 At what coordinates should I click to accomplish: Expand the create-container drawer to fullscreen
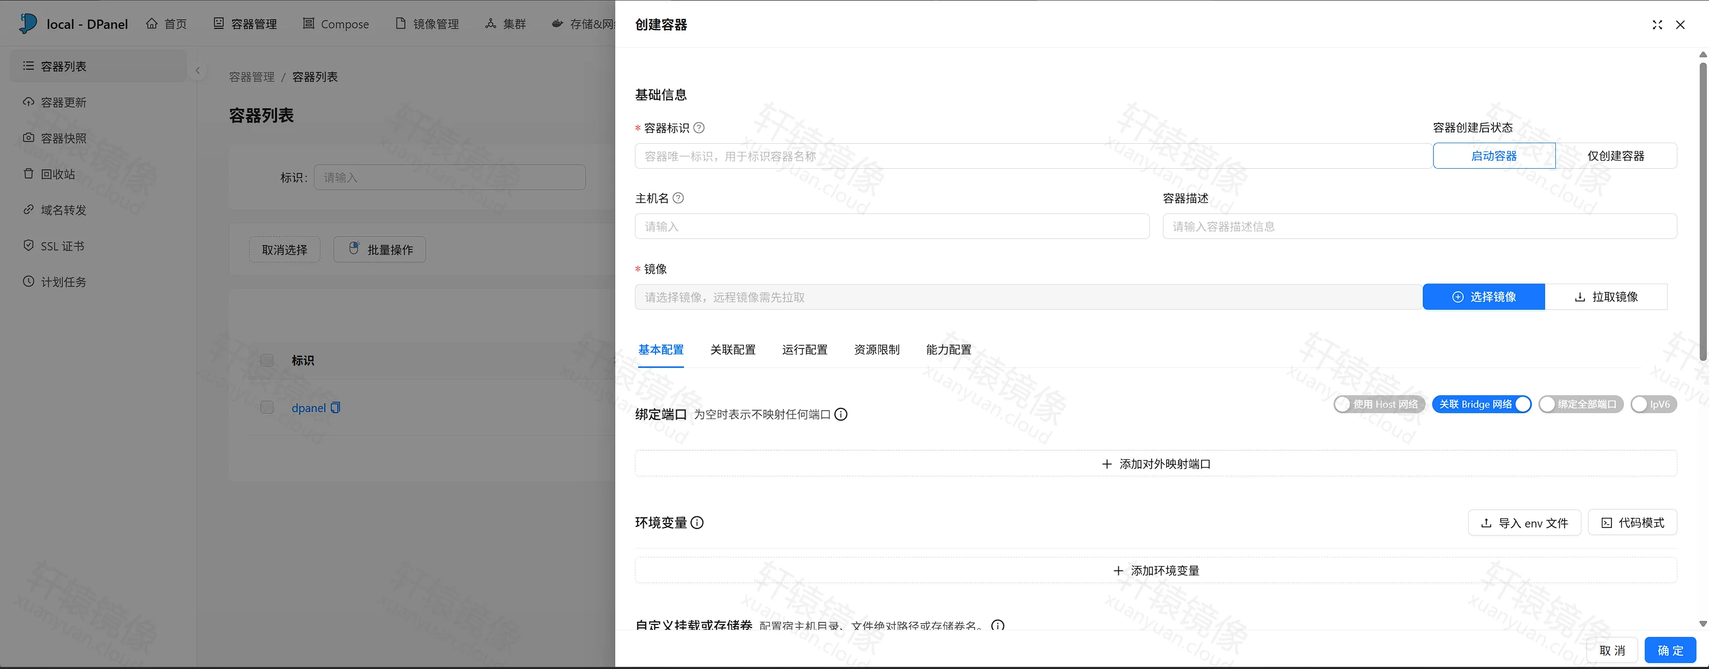coord(1657,24)
